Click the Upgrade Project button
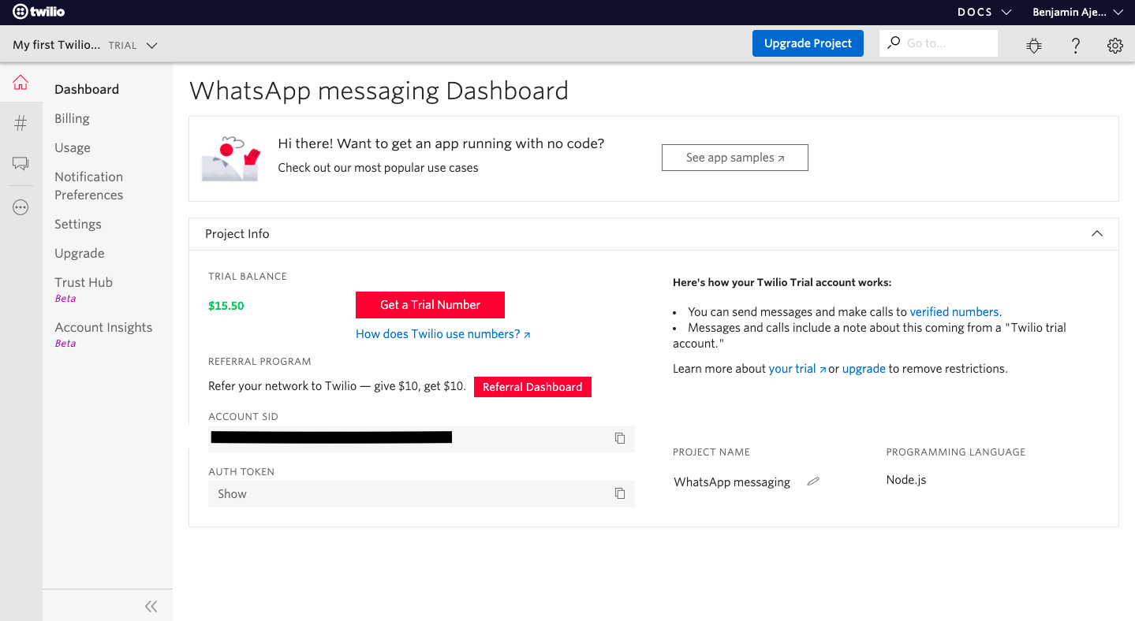The width and height of the screenshot is (1135, 621). [808, 43]
